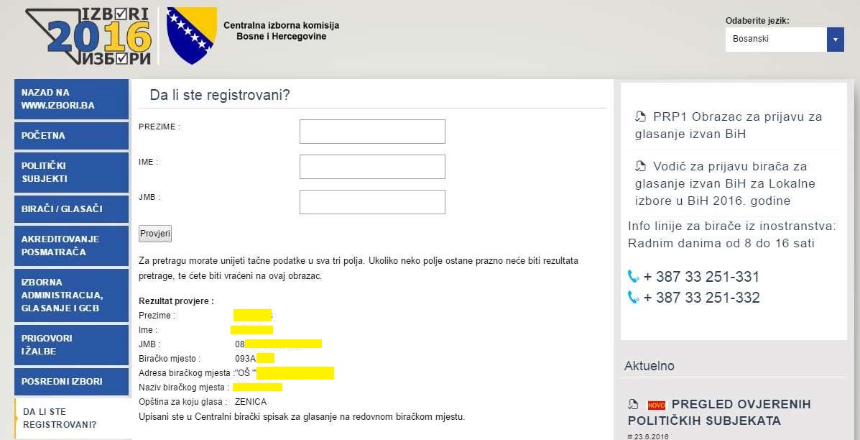860x440 pixels.
Task: Click the phone icon next to 251-332
Action: coord(633,298)
